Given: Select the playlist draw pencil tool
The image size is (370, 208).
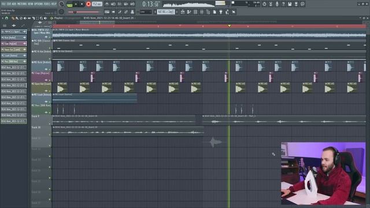Looking at the screenshot, I should click(13, 18).
